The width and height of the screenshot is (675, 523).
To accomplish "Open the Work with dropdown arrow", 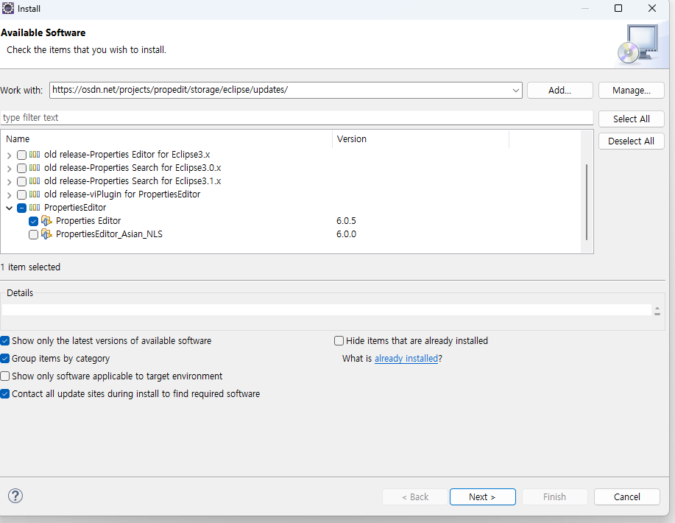I will click(x=515, y=91).
